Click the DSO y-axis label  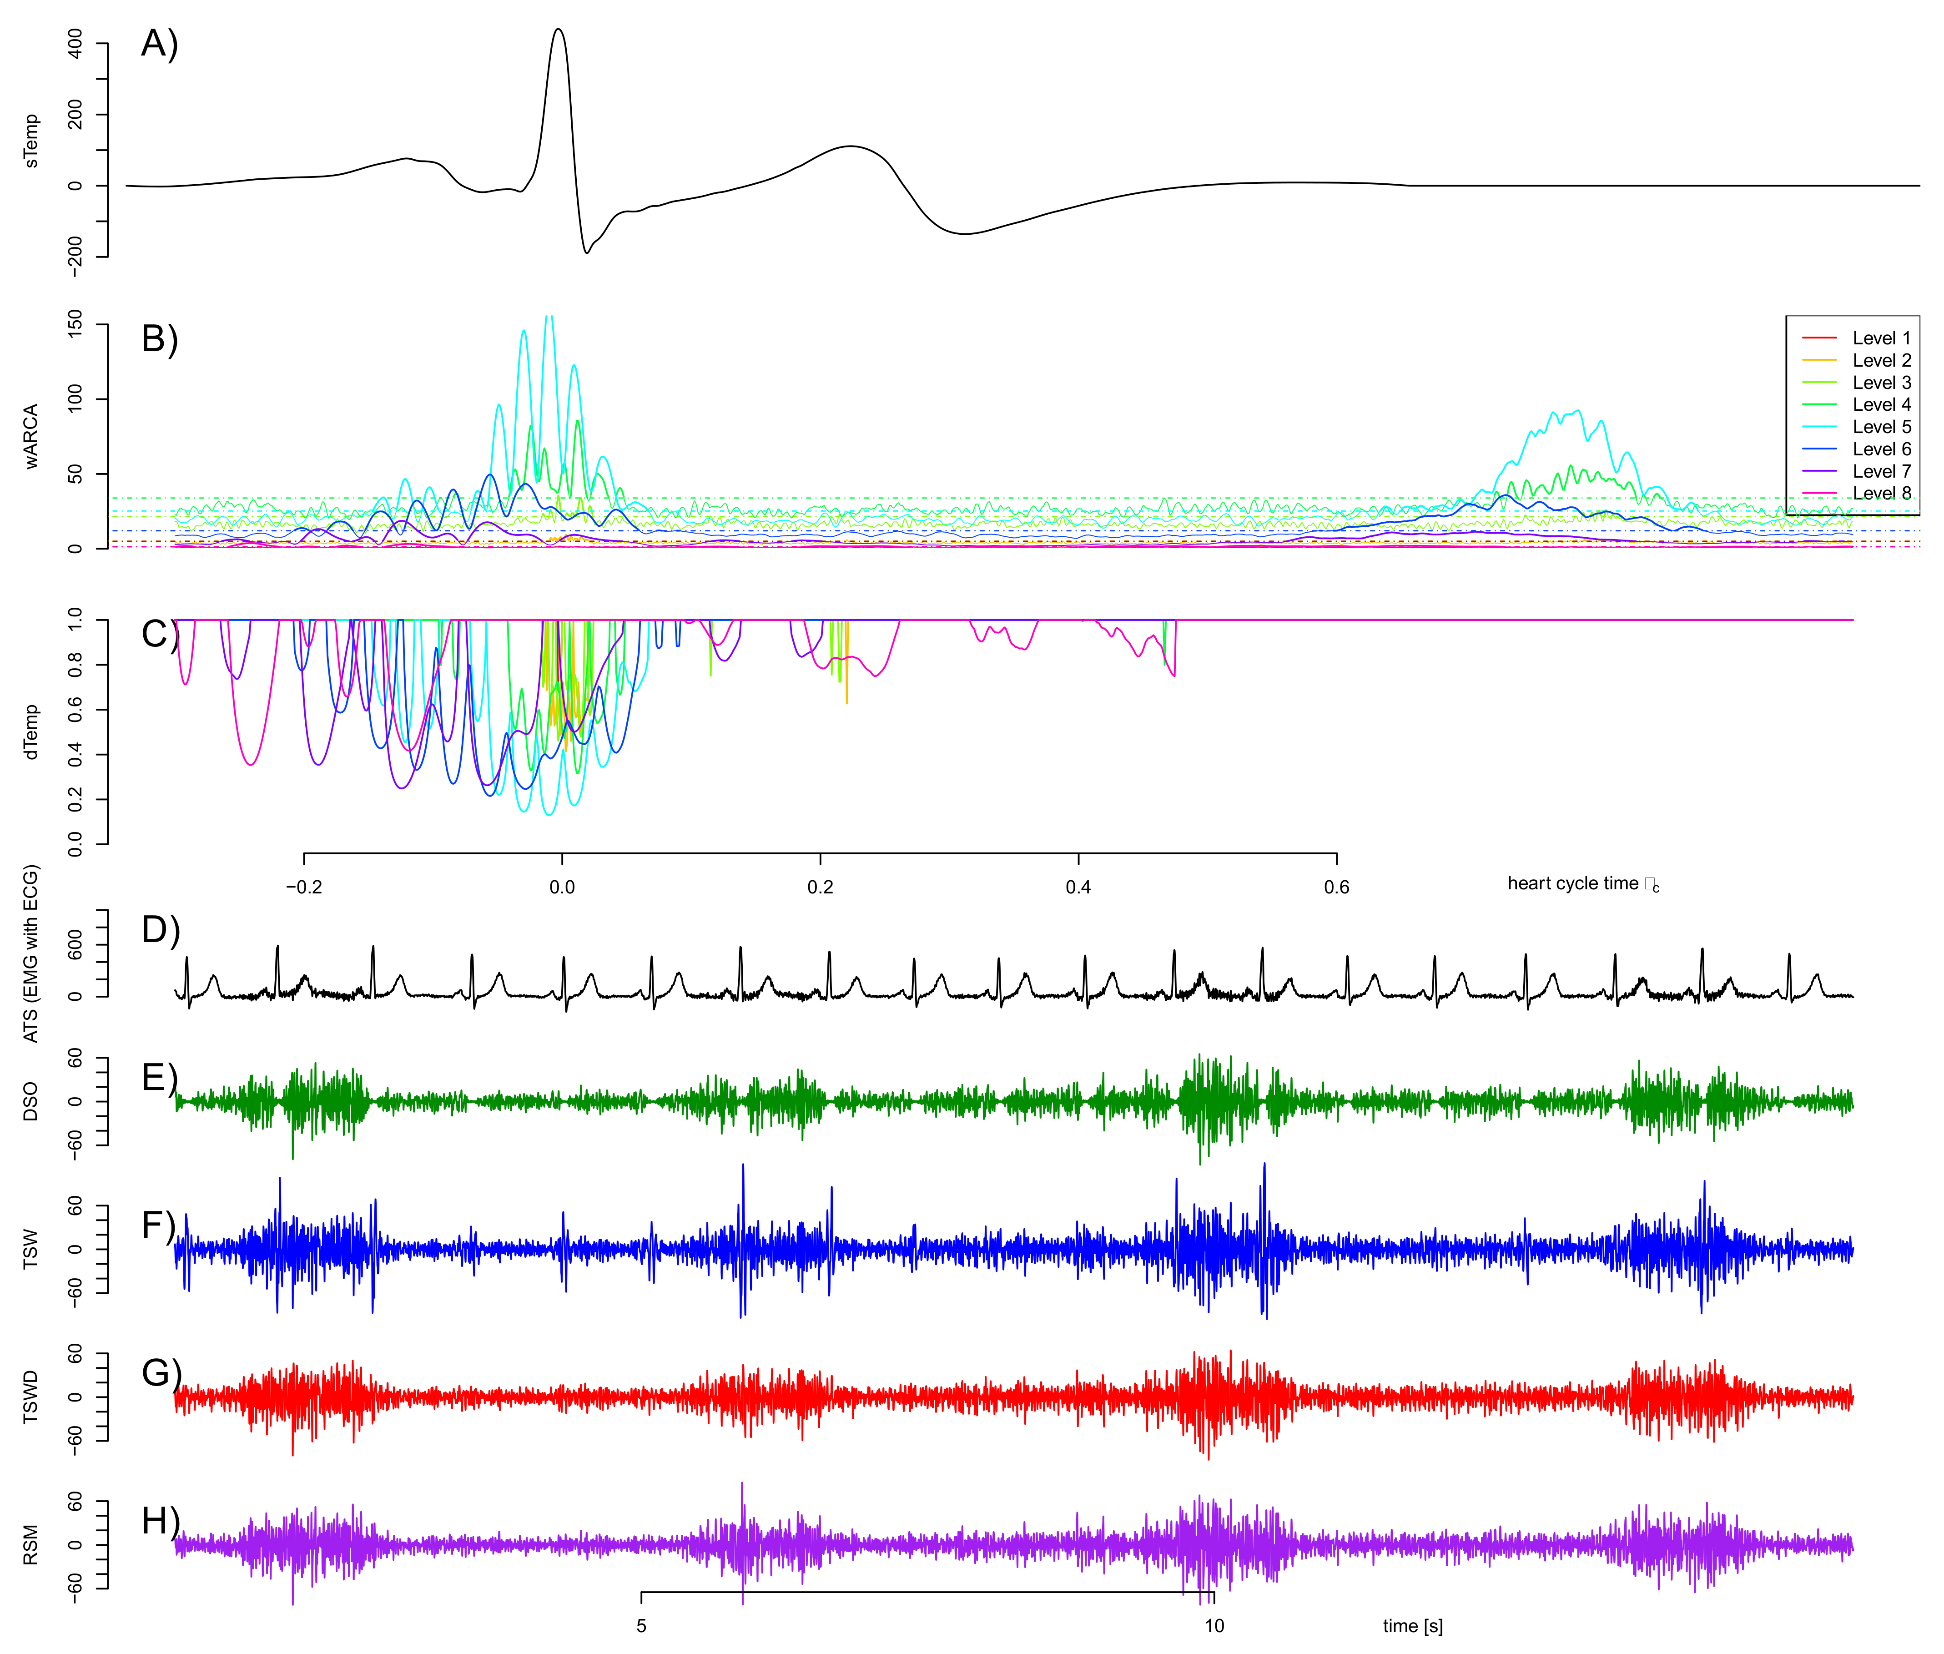point(31,1101)
